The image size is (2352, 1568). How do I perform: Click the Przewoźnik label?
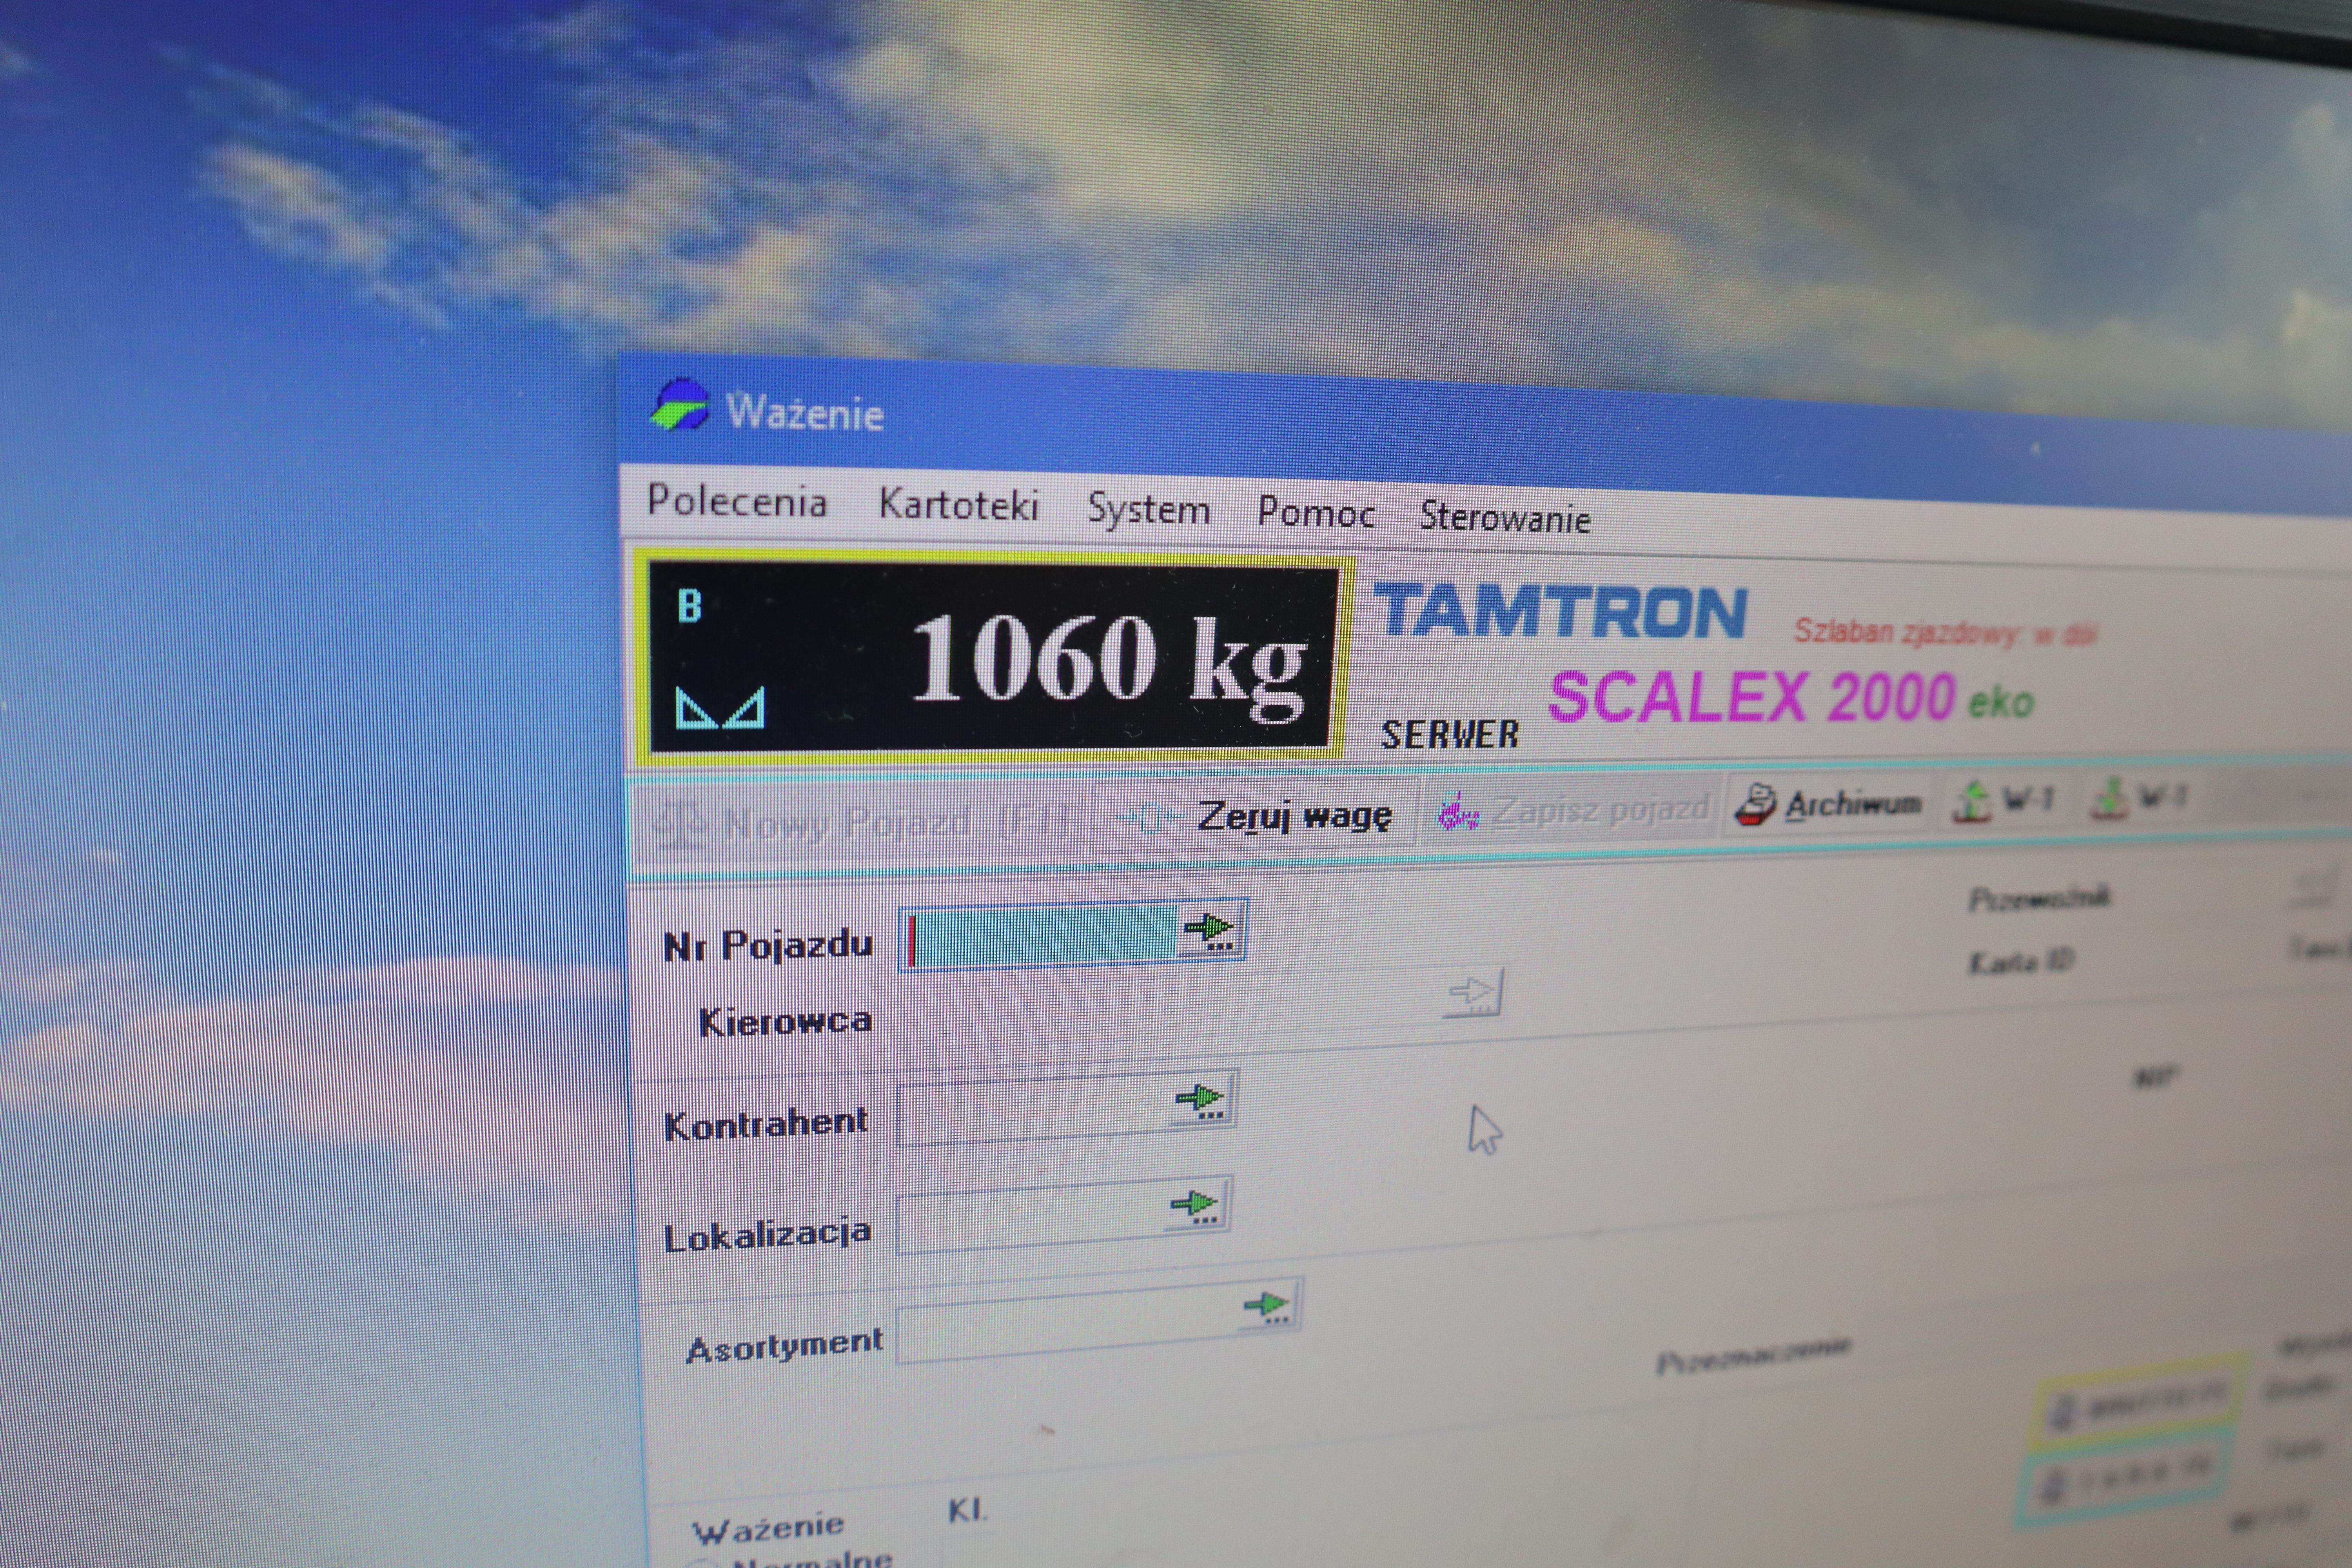point(2039,898)
